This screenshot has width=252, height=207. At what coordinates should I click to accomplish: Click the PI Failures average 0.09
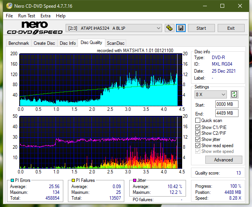(x=117, y=187)
